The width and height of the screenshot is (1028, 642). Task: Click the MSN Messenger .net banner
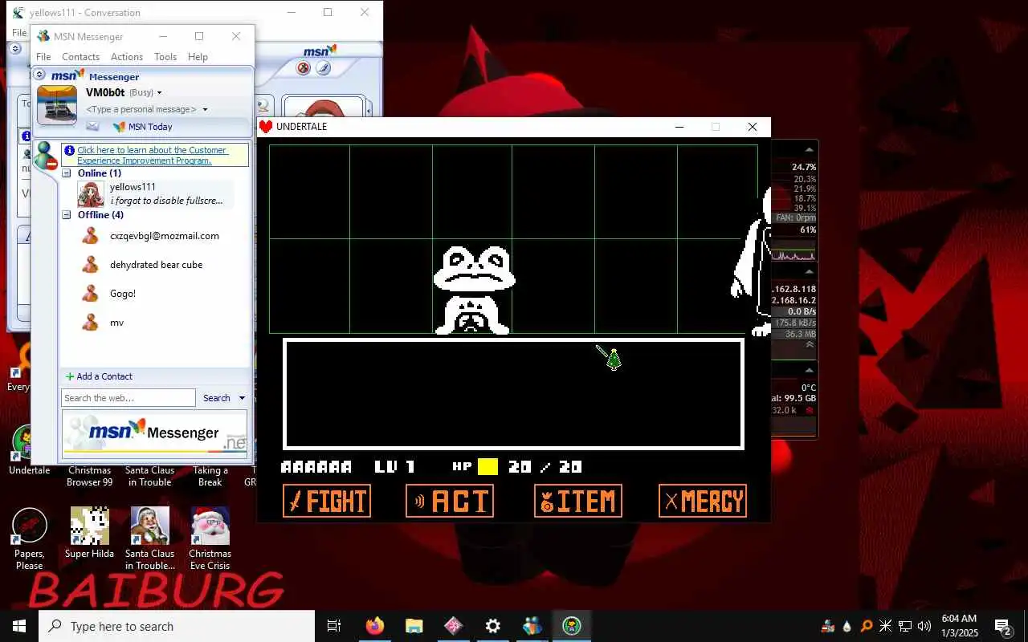pos(155,433)
